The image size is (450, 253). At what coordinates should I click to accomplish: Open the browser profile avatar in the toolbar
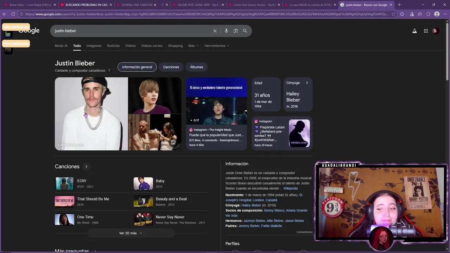tap(437, 14)
